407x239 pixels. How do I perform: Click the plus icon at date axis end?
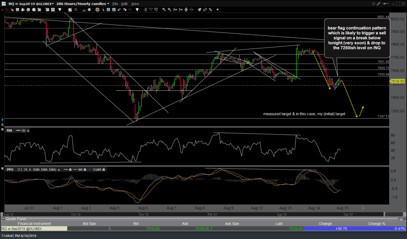(x=363, y=208)
